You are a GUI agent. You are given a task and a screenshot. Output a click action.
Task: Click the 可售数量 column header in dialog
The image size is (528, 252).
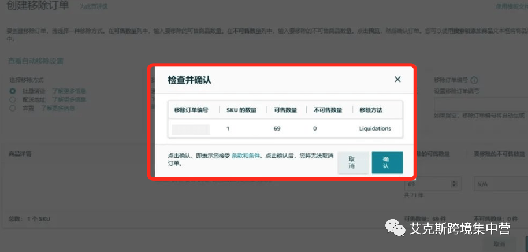(x=285, y=110)
